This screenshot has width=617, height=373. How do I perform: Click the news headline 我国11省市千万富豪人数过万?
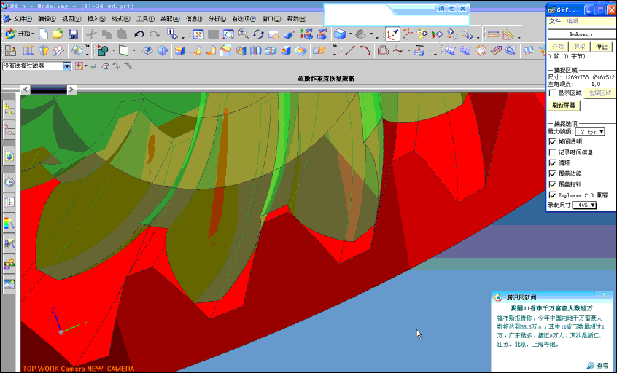(x=551, y=309)
